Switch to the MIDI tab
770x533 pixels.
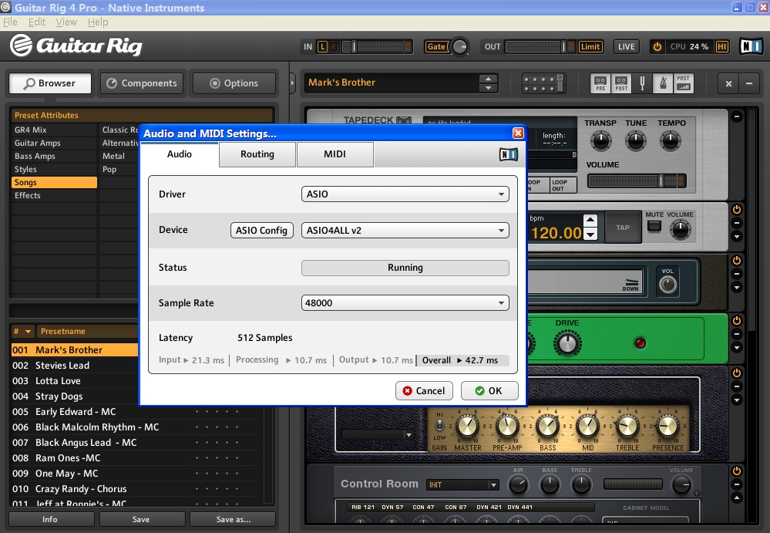[x=335, y=154]
